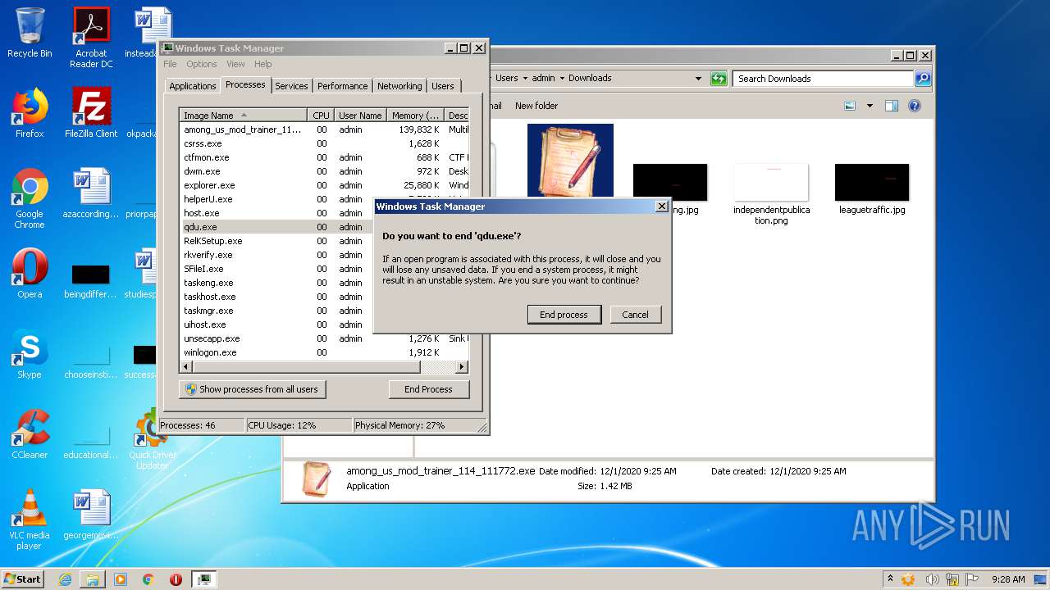The height and width of the screenshot is (590, 1050).
Task: Confirm with the End process dialog button
Action: [564, 315]
